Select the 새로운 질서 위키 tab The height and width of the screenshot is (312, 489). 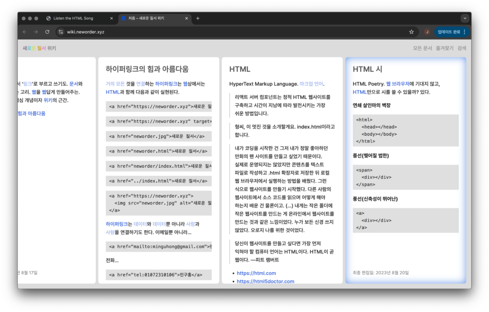tap(150, 19)
